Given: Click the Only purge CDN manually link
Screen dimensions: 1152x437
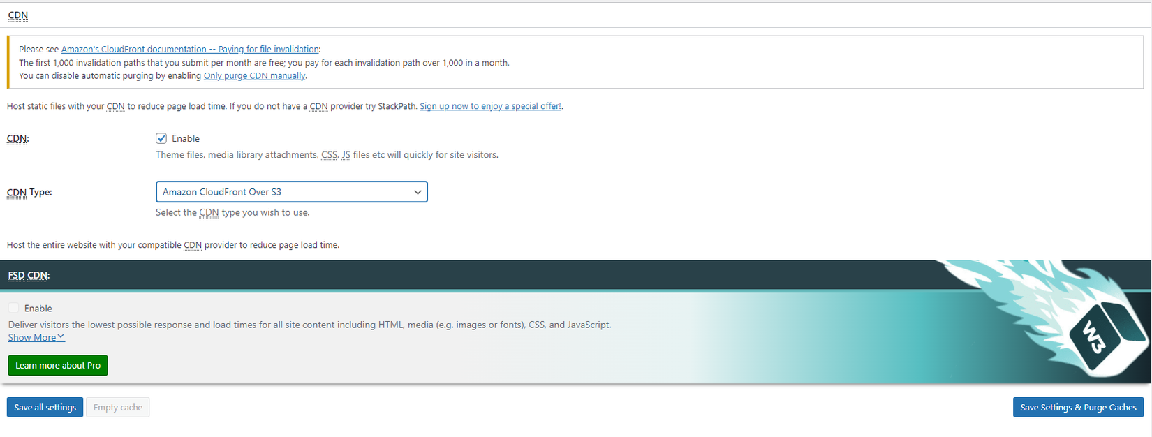Looking at the screenshot, I should pos(254,76).
